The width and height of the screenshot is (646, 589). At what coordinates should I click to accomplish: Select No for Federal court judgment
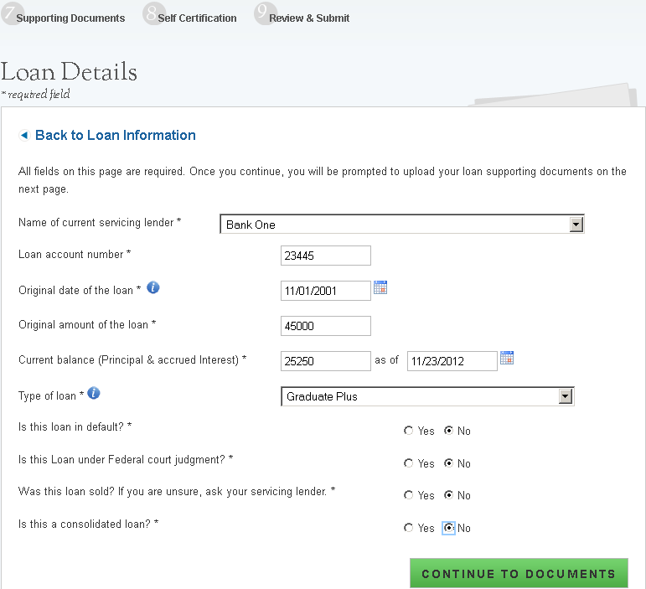[x=448, y=463]
